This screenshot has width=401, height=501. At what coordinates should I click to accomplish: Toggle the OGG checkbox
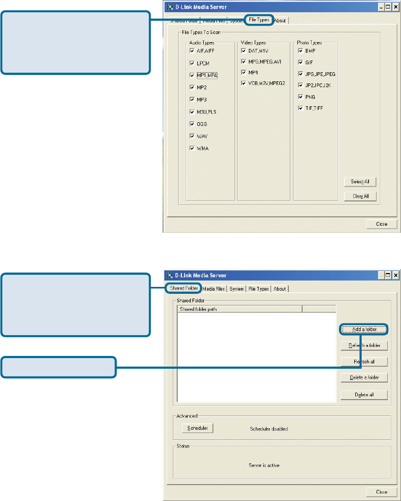(x=192, y=124)
